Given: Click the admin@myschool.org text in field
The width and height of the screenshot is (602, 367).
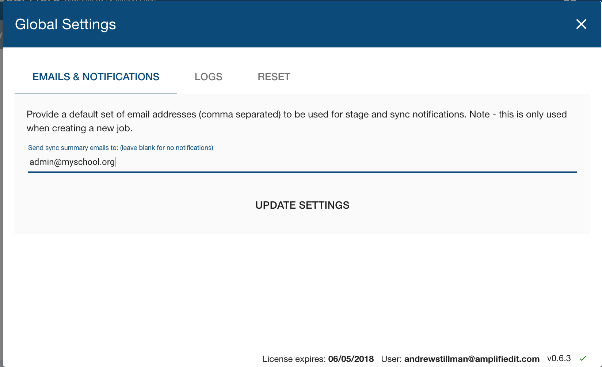Looking at the screenshot, I should pyautogui.click(x=72, y=162).
